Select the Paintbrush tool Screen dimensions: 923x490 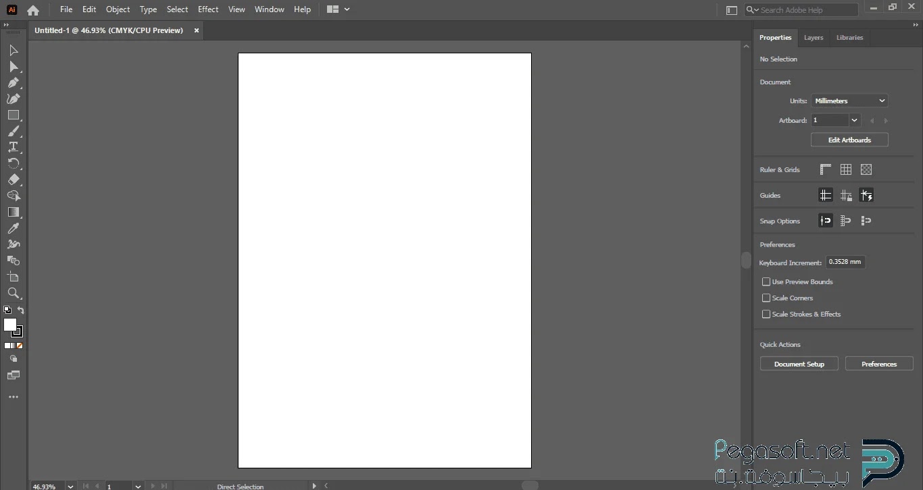tap(14, 132)
